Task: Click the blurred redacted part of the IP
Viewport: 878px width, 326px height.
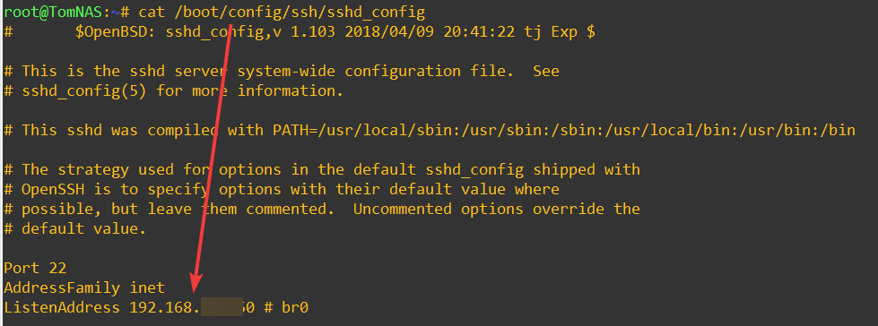Action: [x=222, y=307]
